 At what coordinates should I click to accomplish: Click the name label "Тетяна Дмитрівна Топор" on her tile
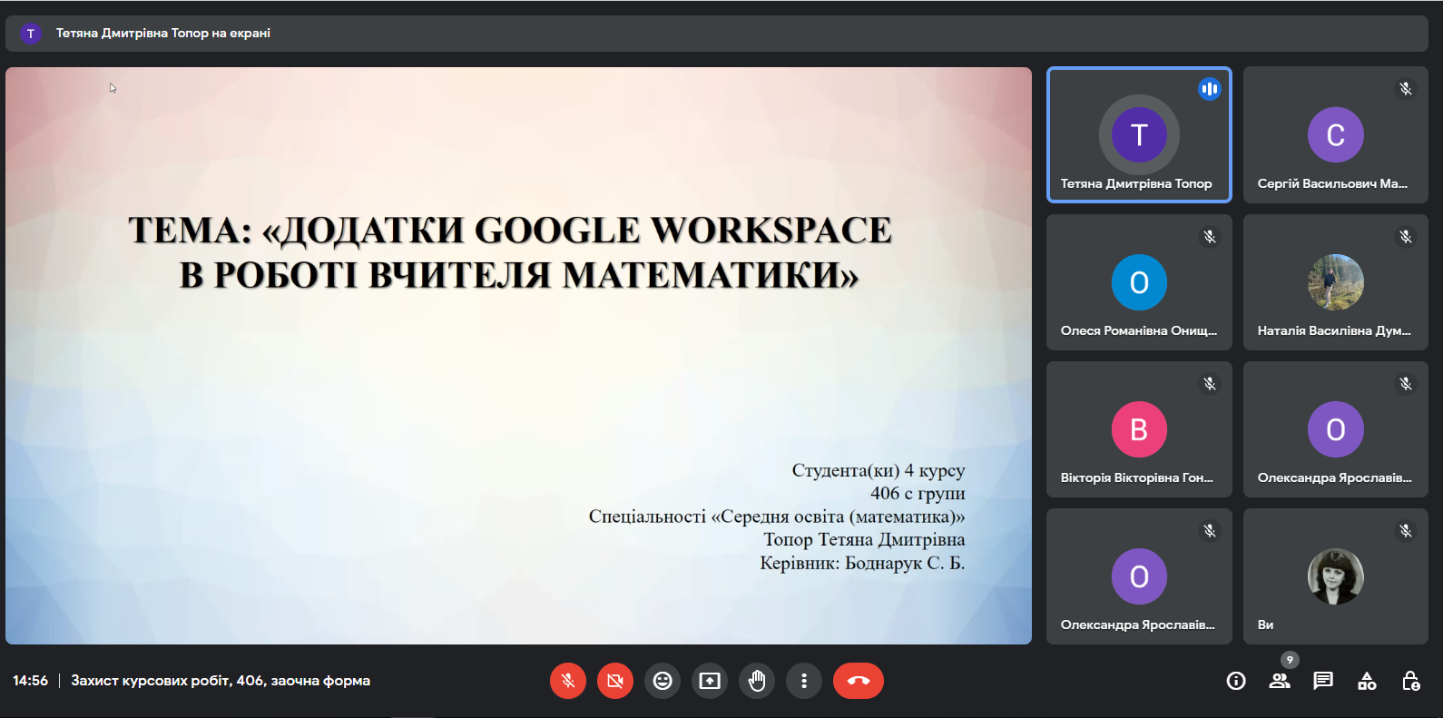point(1136,183)
